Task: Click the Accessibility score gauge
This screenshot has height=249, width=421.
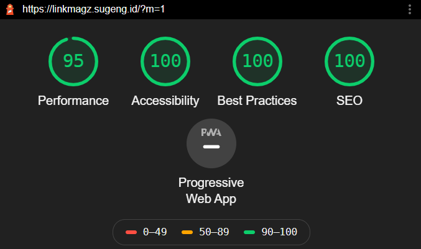Action: coord(165,61)
